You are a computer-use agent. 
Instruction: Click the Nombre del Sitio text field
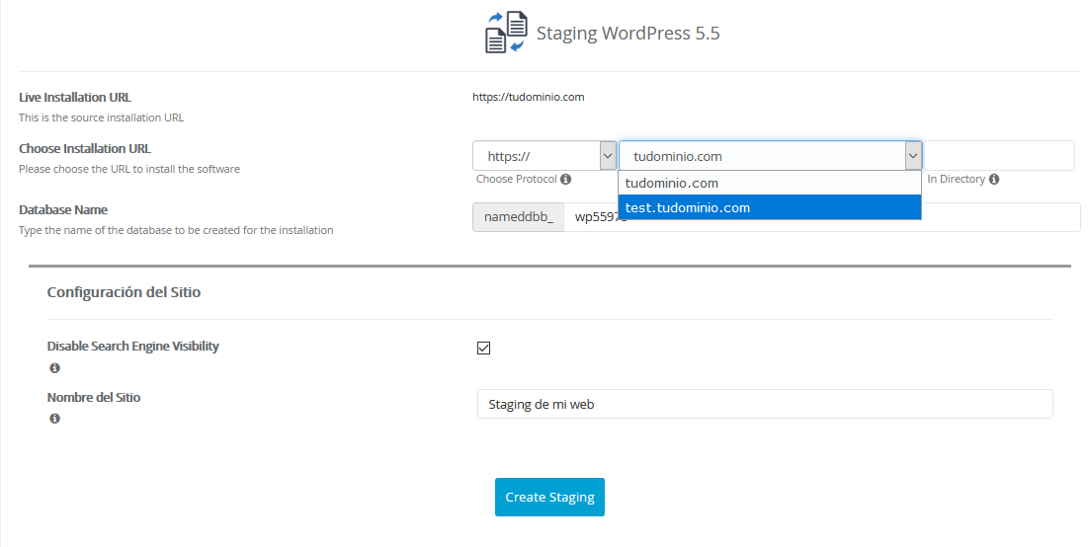click(765, 404)
